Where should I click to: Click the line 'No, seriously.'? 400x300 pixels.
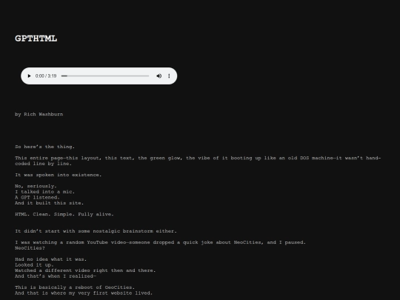click(36, 186)
